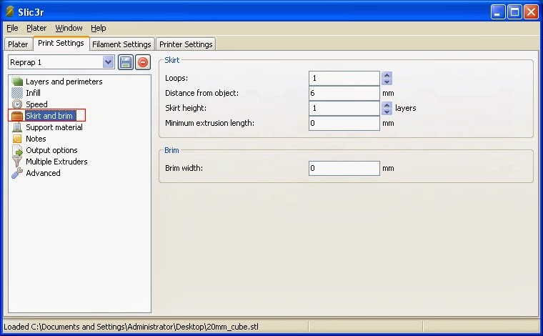
Task: Increase the Skirt height layers
Action: [387, 104]
